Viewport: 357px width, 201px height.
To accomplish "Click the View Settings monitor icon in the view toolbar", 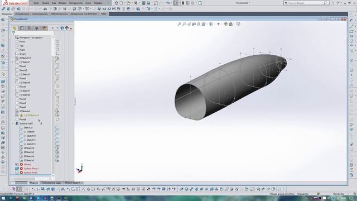I will pyautogui.click(x=238, y=24).
